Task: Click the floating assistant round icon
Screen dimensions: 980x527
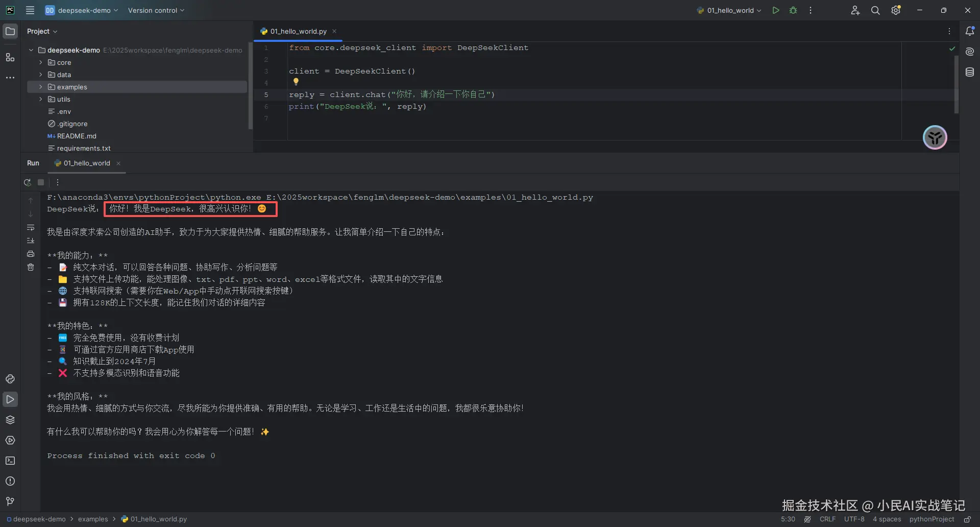Action: coord(935,137)
